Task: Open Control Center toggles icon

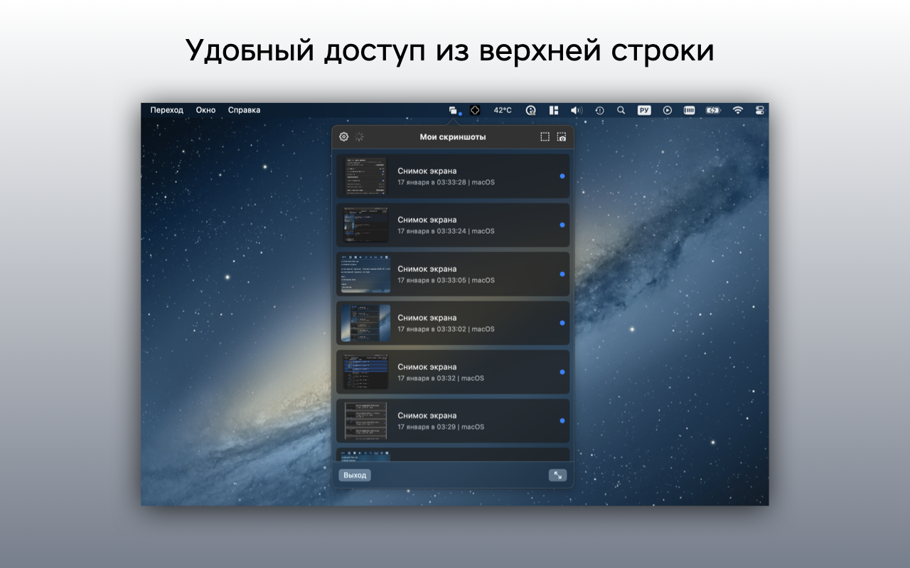Action: point(759,110)
